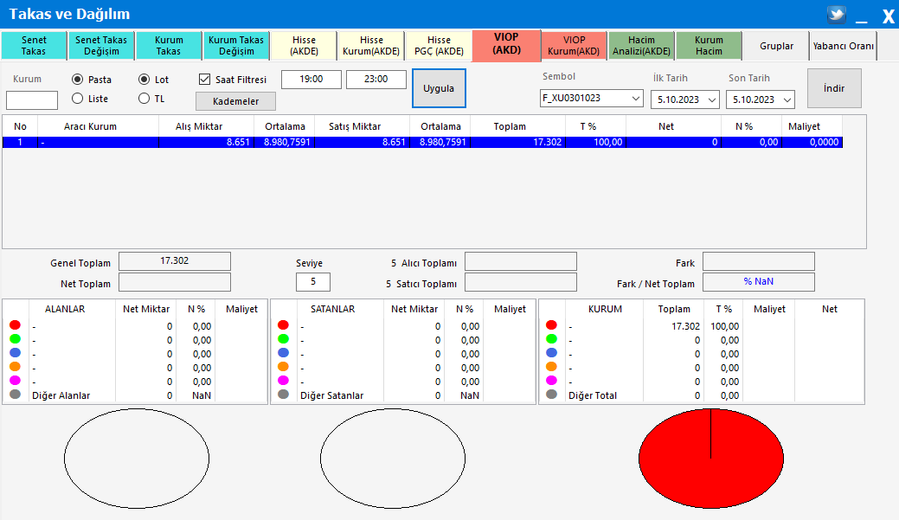Viewport: 899px width, 520px height.
Task: Select the VIOP (AKD) tab
Action: click(x=506, y=45)
